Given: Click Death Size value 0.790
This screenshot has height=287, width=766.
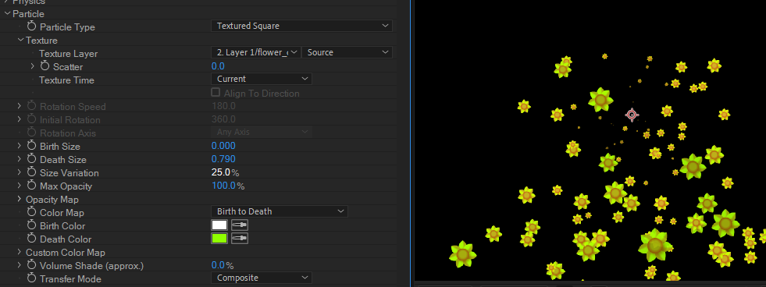Looking at the screenshot, I should pyautogui.click(x=223, y=158).
